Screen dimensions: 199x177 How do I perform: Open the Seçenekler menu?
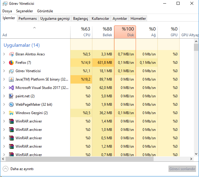(x=25, y=11)
